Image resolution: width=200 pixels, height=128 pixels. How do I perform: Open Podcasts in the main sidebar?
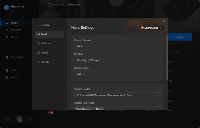16,30
